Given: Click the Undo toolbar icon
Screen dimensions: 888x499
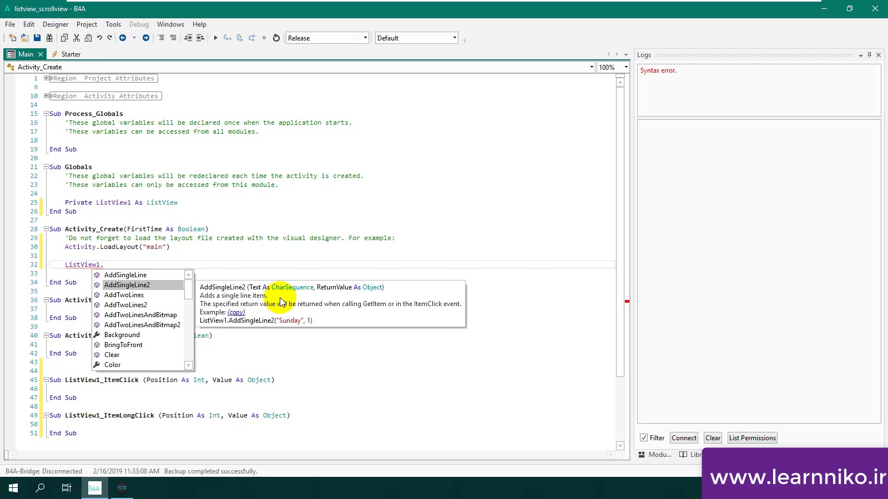Looking at the screenshot, I should tap(99, 38).
